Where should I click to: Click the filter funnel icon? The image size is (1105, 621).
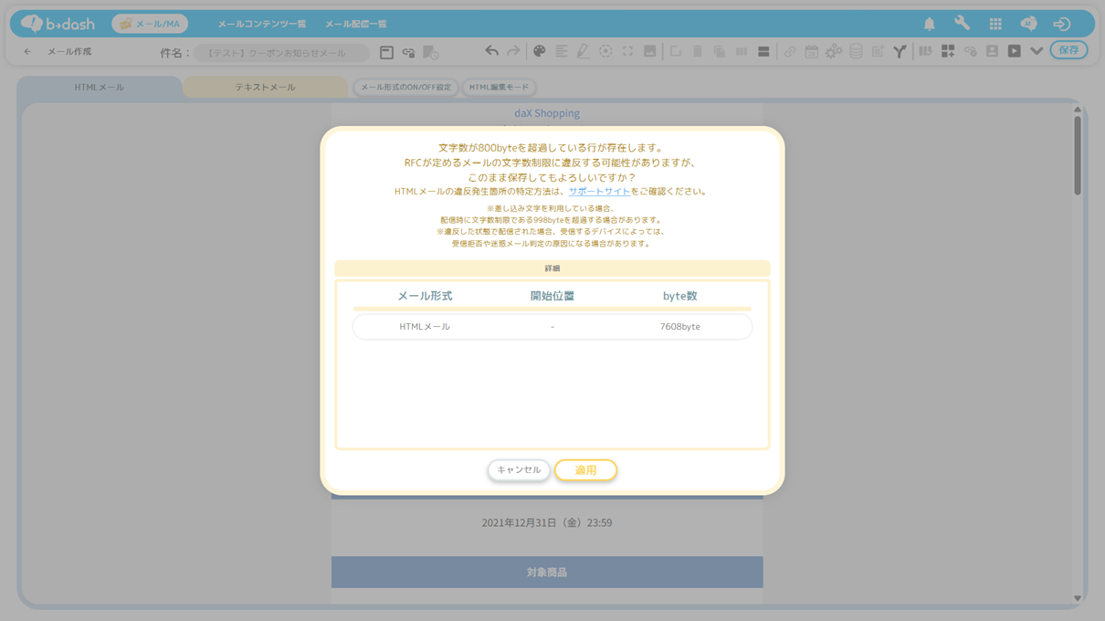tap(900, 52)
